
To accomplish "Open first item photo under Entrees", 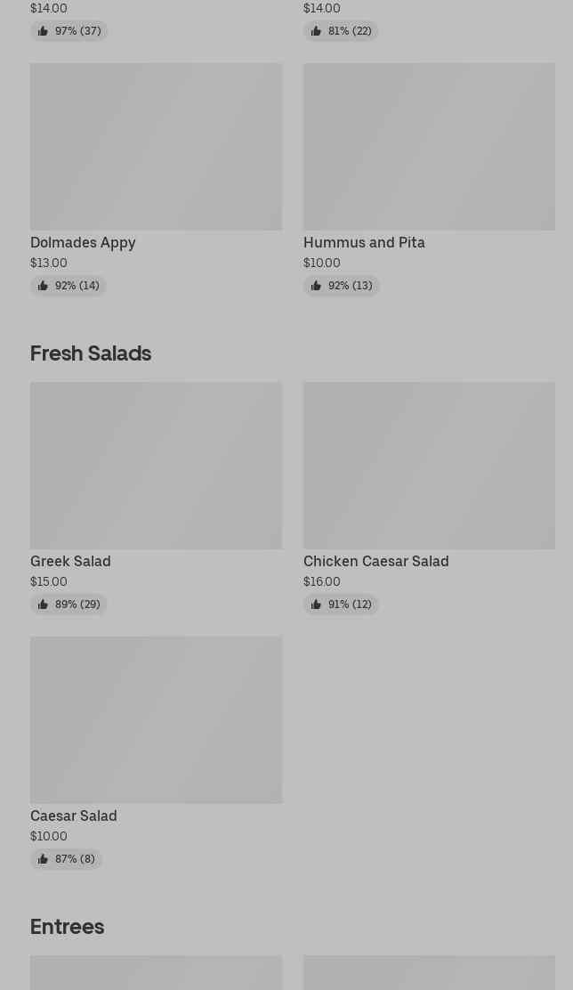I will coord(156,972).
